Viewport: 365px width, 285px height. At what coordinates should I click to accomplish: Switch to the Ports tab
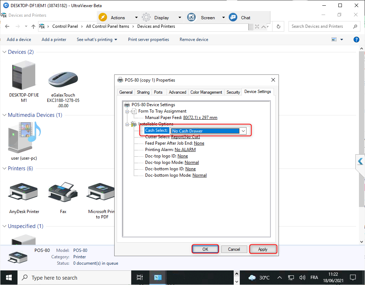click(x=158, y=92)
